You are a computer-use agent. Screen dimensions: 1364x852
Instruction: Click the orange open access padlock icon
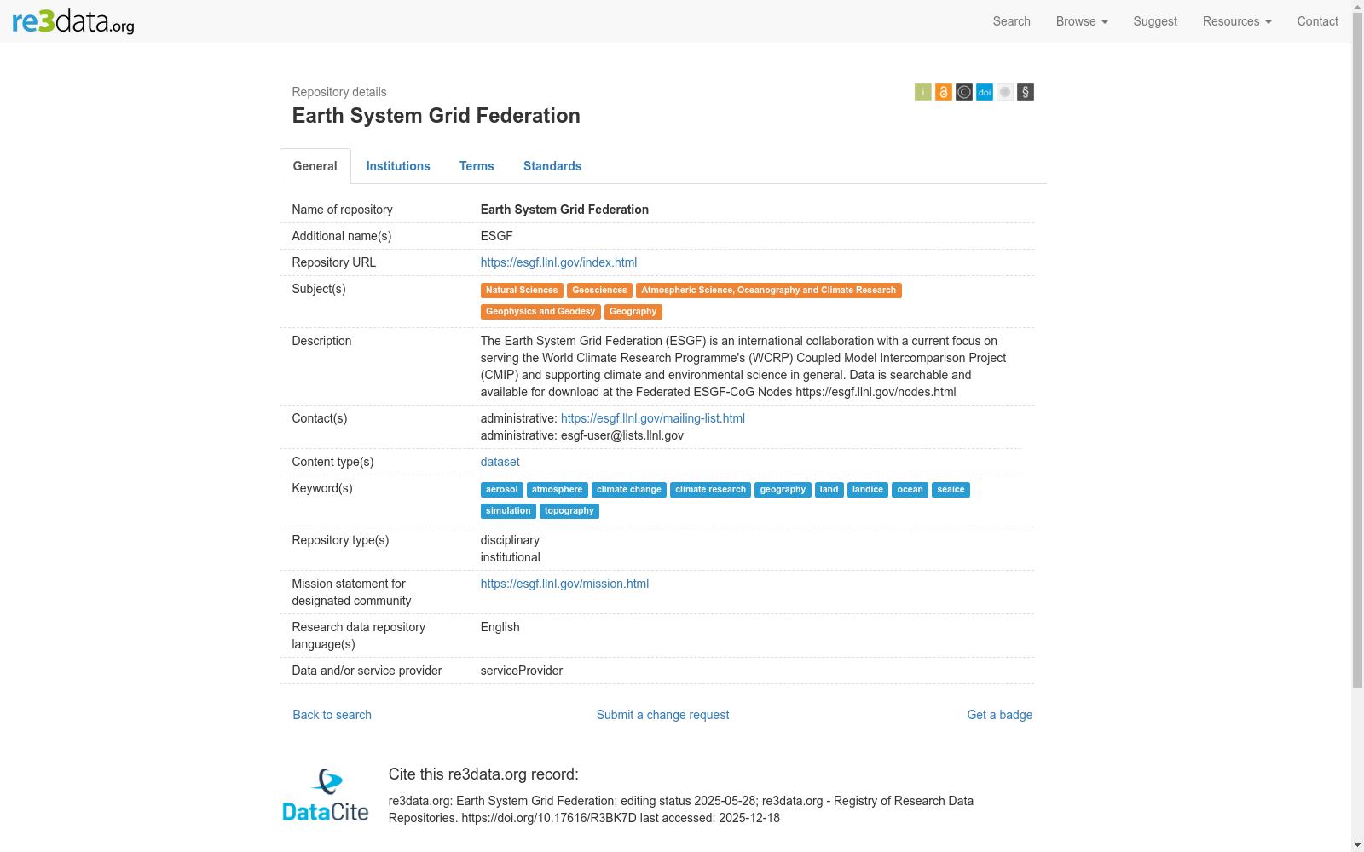(x=944, y=92)
